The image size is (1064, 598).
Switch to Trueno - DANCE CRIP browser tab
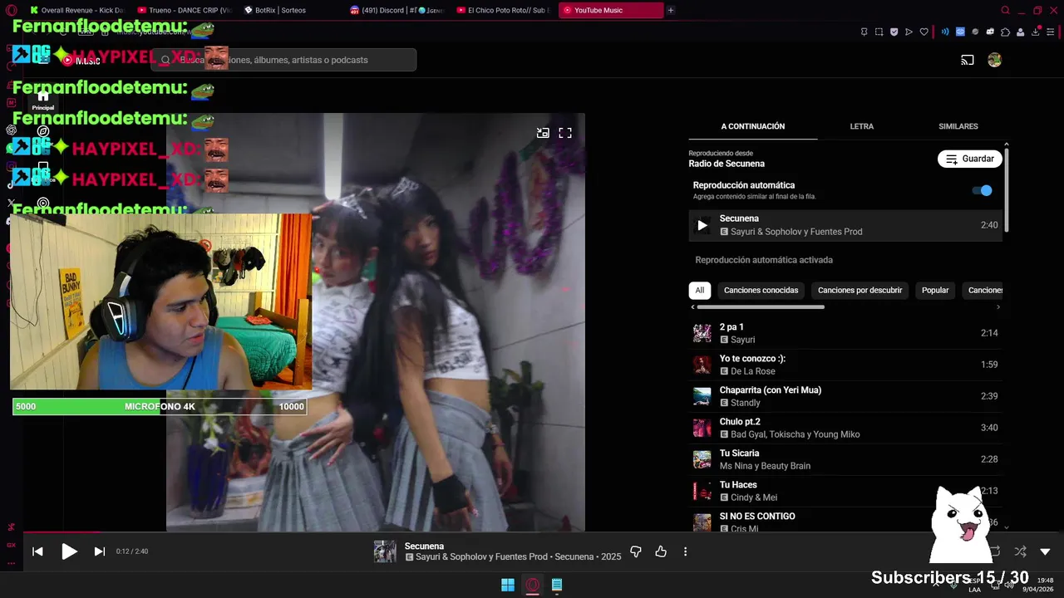pyautogui.click(x=185, y=10)
